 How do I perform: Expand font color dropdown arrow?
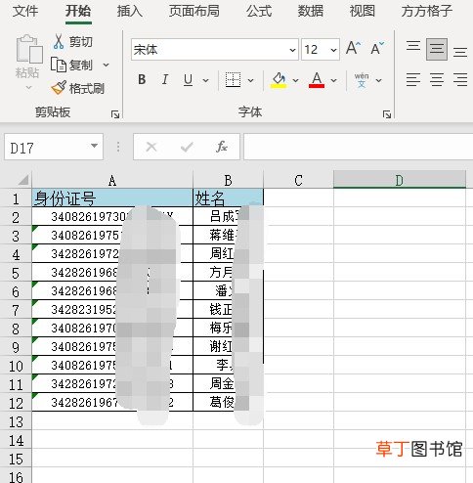(333, 80)
